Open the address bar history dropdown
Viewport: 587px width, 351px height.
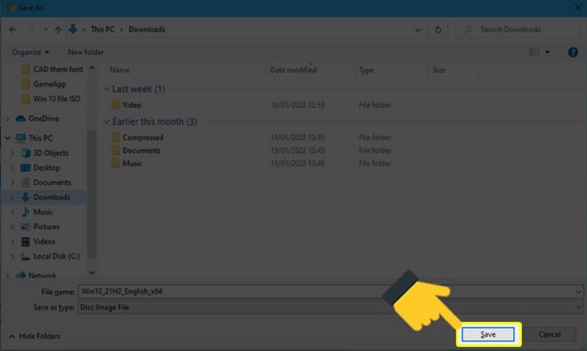tap(418, 30)
